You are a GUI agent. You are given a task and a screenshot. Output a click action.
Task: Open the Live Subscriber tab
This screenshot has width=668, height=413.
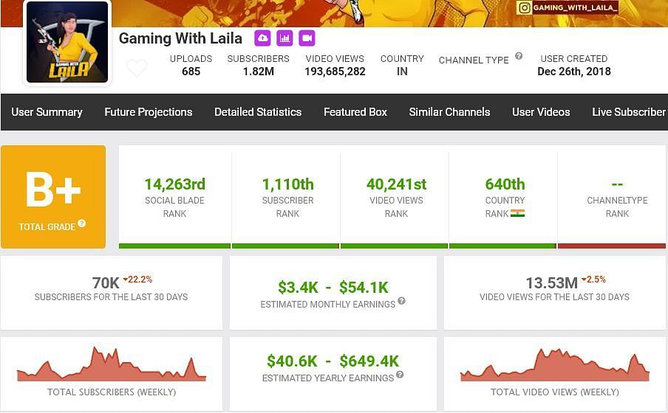(629, 112)
